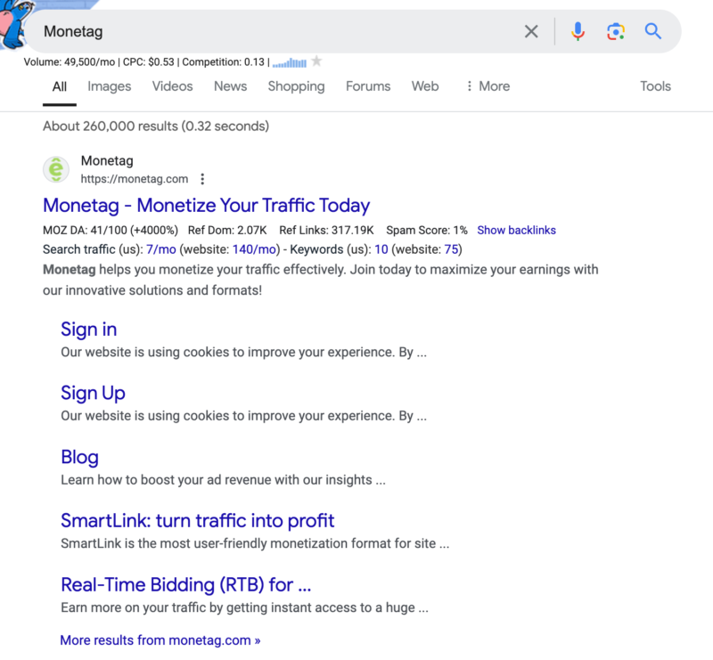Click 'More results from monetag.com'
The image size is (713, 660).
point(160,640)
